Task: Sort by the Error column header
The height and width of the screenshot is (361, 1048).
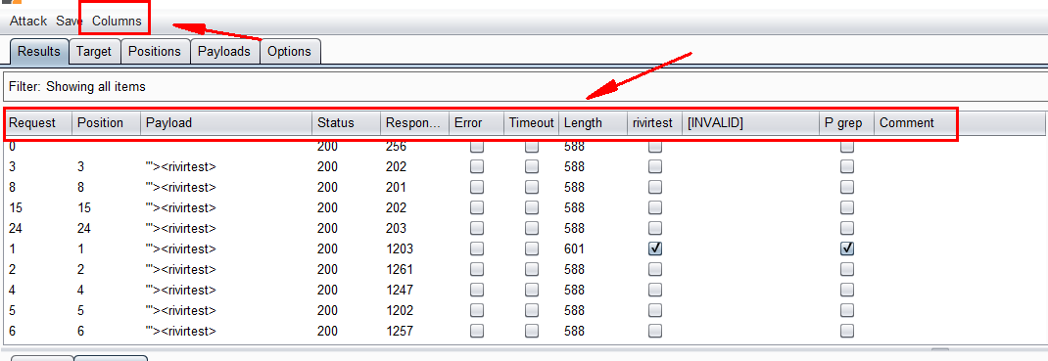Action: (476, 123)
